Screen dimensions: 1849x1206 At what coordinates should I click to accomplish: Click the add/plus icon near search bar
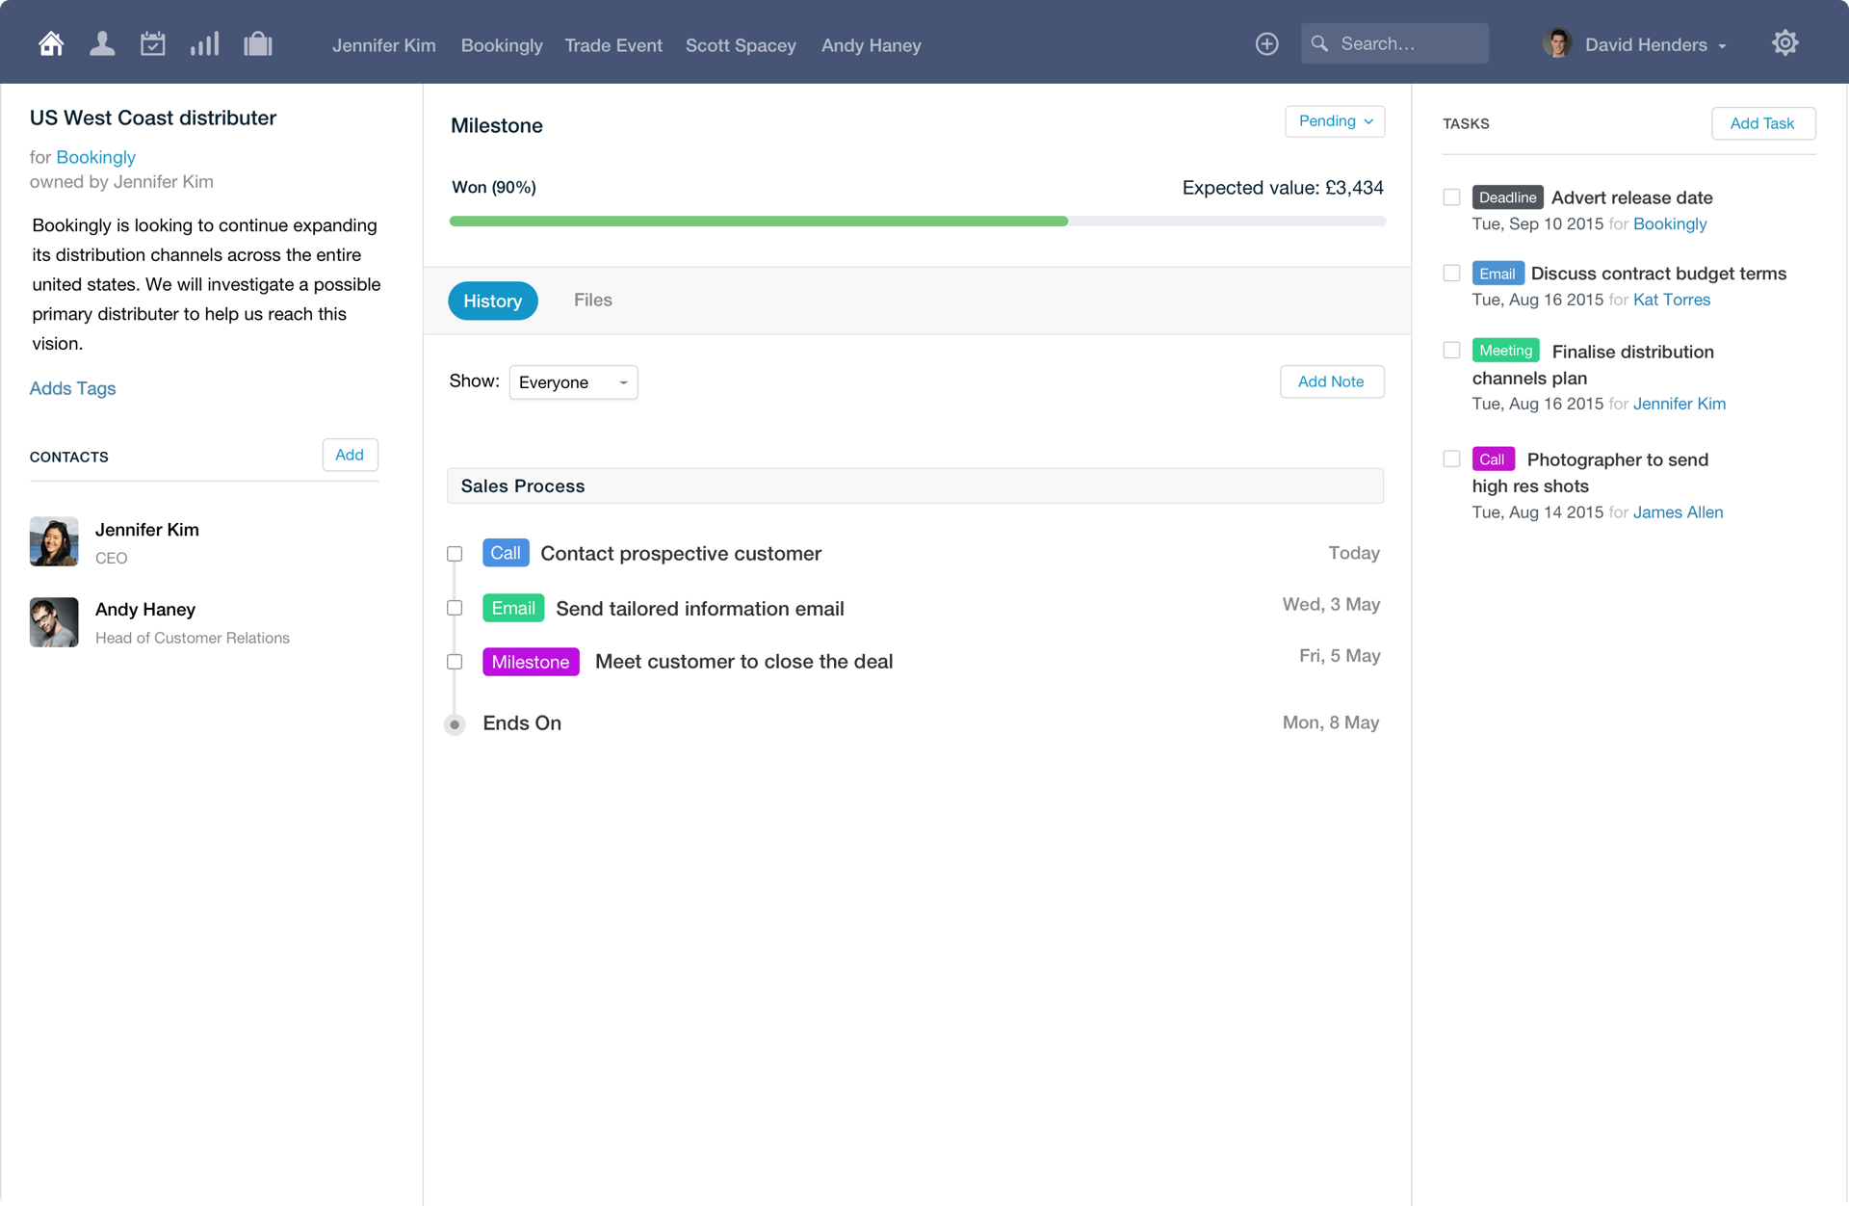coord(1266,44)
